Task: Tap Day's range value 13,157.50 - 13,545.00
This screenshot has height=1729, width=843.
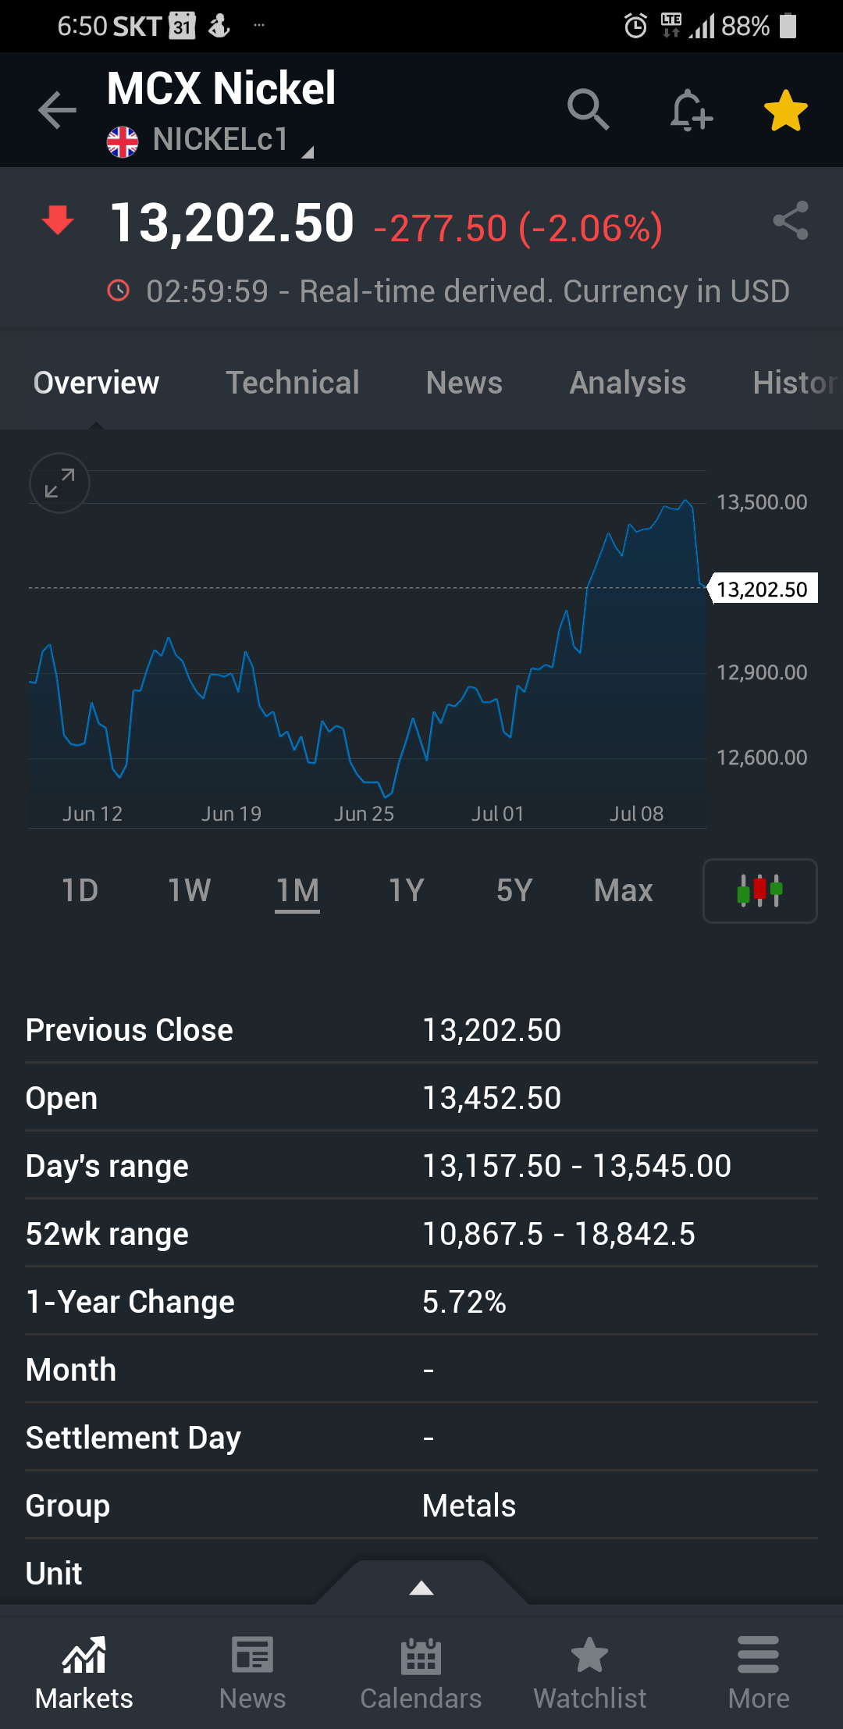Action: pos(577,1166)
